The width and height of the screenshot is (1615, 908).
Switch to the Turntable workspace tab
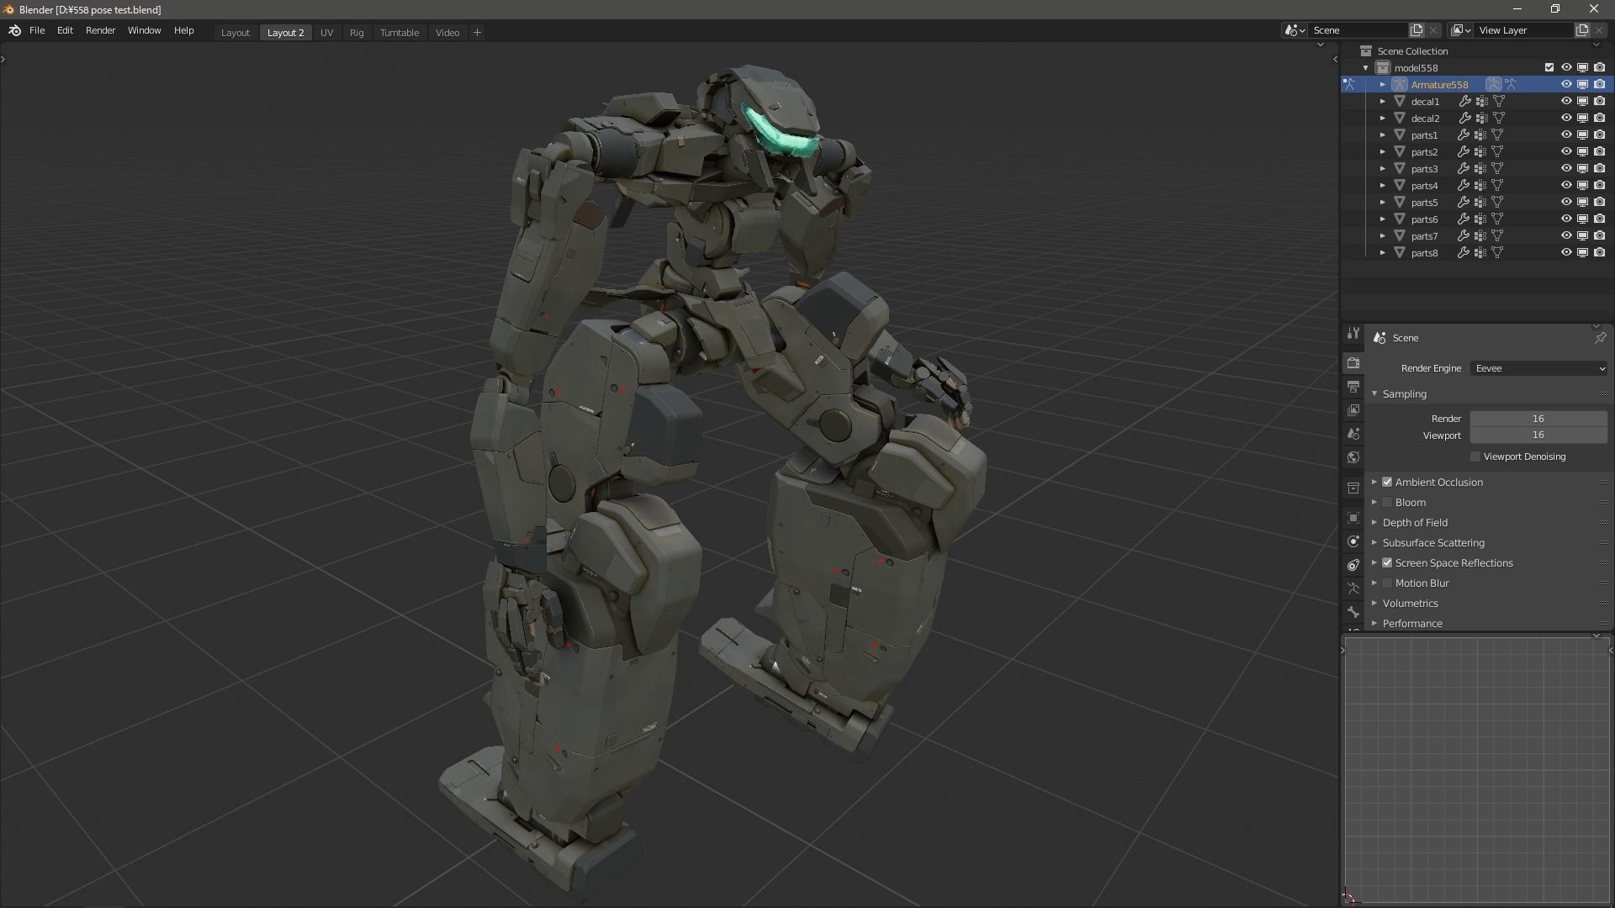coord(400,33)
